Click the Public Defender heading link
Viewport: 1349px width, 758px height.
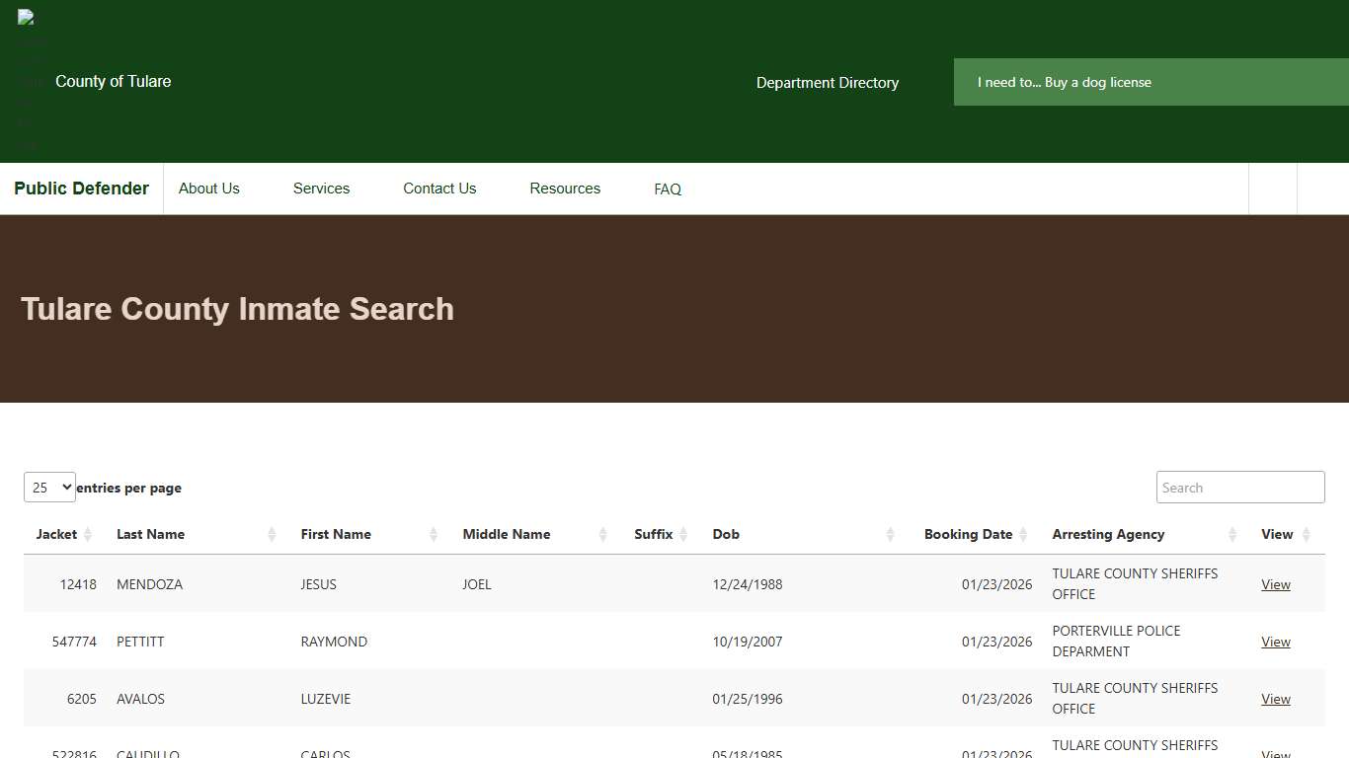[81, 188]
